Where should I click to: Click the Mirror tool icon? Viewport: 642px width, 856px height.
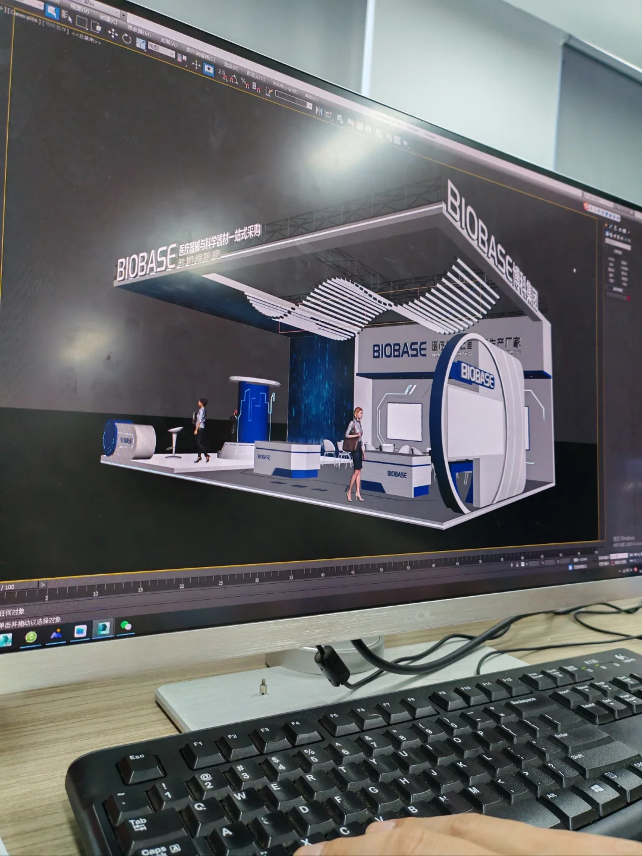319,111
